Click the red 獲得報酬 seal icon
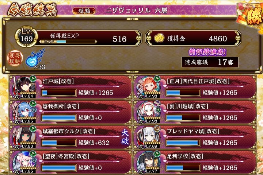 (x=15, y=58)
